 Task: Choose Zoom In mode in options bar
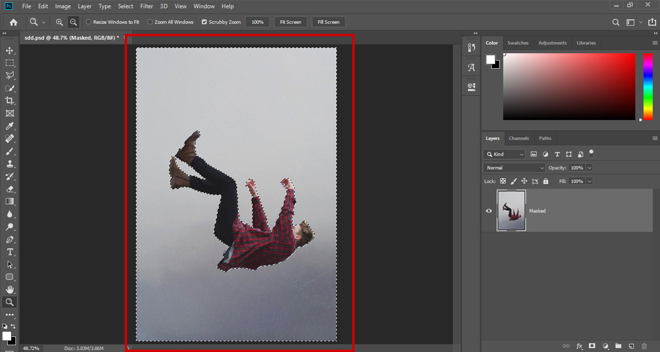coord(59,22)
